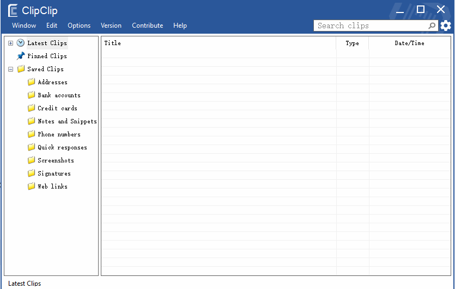Click the ClipClip logo icon
Image resolution: width=455 pixels, height=289 pixels.
tap(13, 11)
